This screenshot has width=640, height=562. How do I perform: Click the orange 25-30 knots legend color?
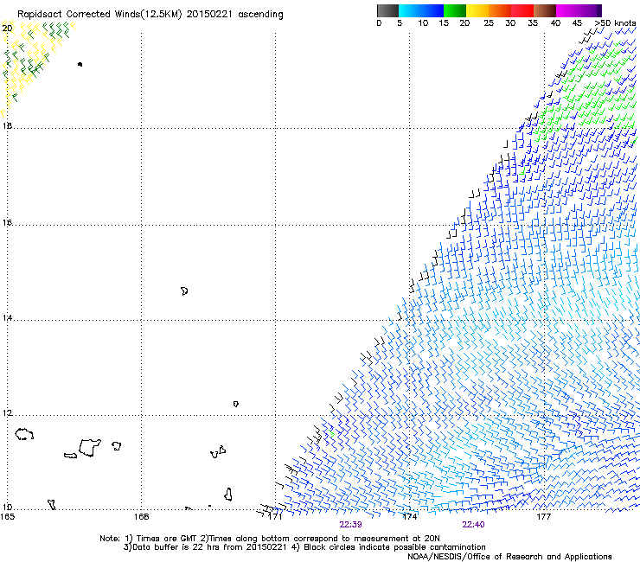(500, 10)
